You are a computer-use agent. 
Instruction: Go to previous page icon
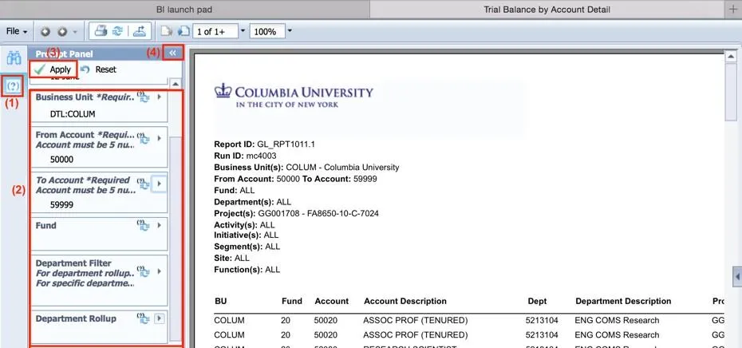[166, 32]
